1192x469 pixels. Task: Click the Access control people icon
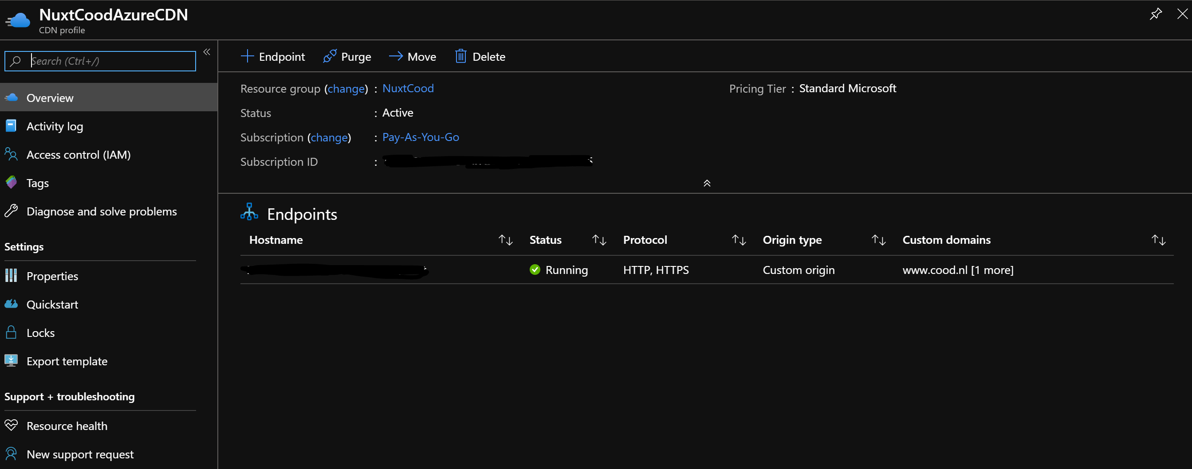(x=11, y=154)
